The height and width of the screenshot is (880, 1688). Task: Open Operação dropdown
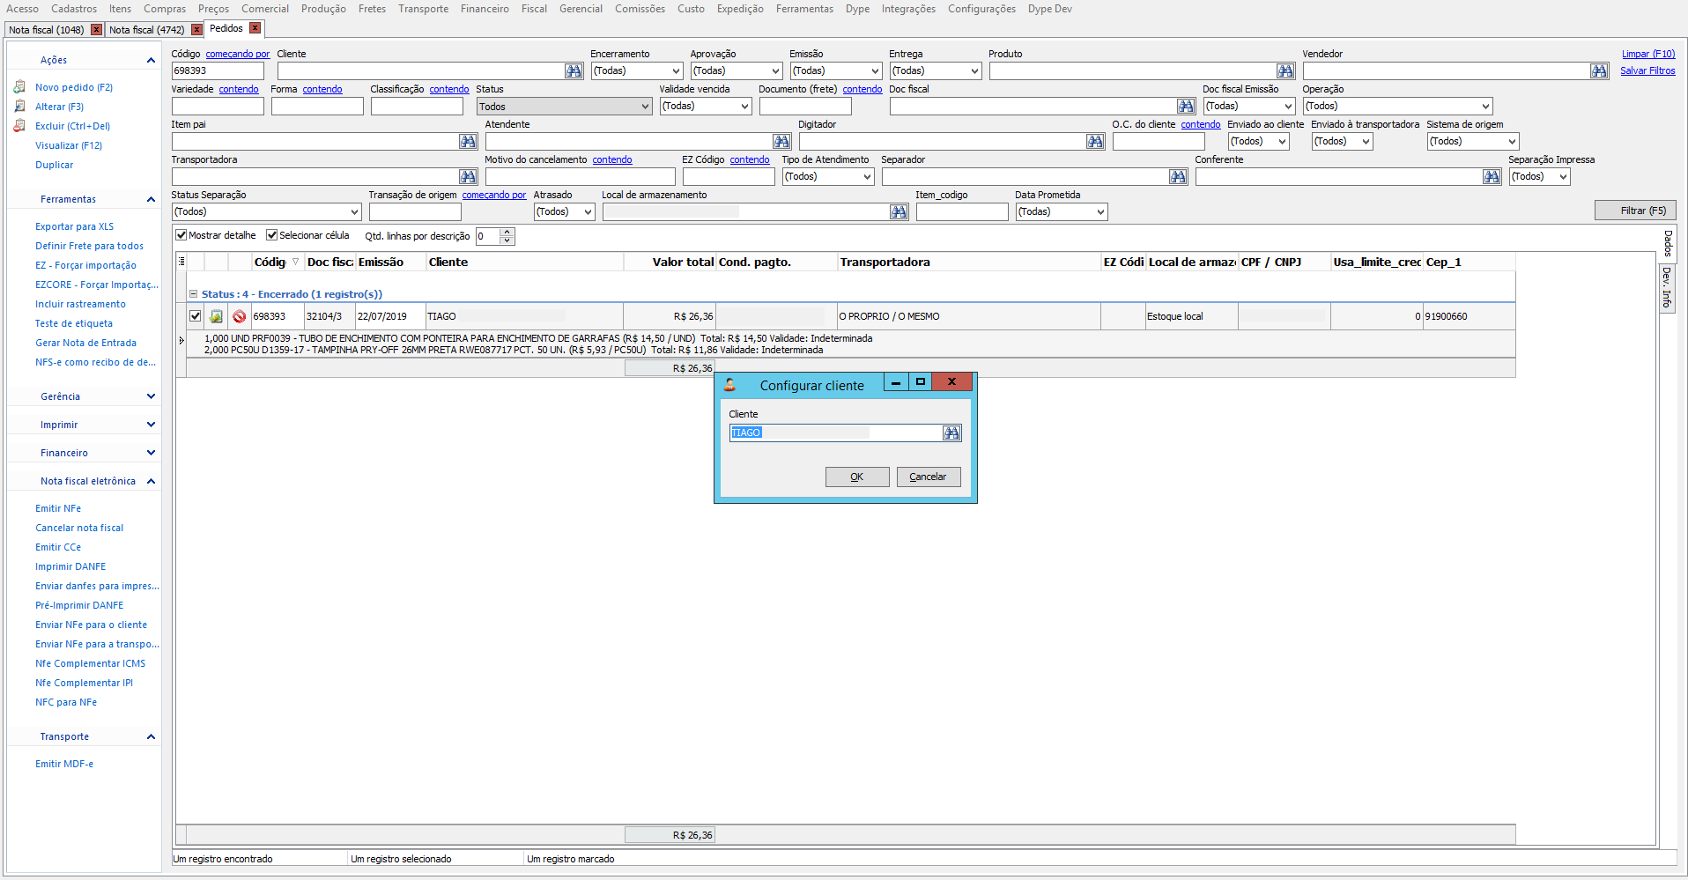point(1485,106)
